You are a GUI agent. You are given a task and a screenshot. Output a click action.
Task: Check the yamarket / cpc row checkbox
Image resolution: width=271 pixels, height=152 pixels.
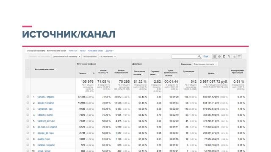[x=28, y=109]
